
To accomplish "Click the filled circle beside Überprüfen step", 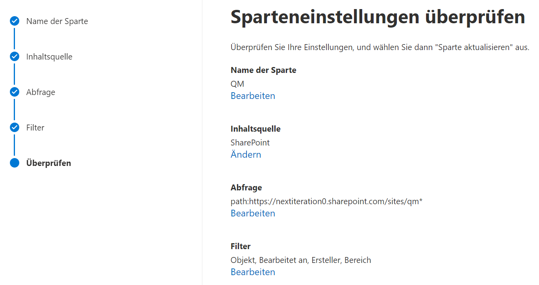I will pyautogui.click(x=15, y=163).
